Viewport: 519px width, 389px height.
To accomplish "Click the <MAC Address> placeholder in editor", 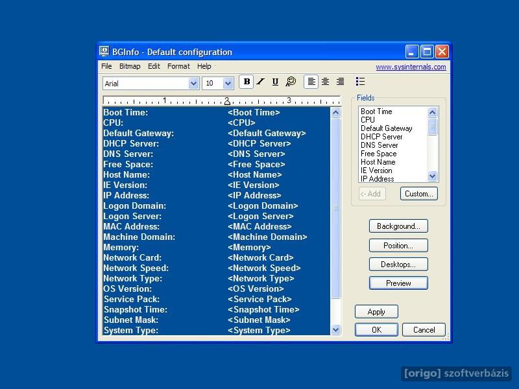I will tap(259, 226).
